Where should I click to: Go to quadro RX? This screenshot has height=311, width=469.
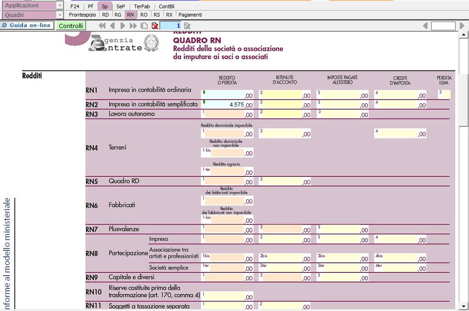[169, 15]
